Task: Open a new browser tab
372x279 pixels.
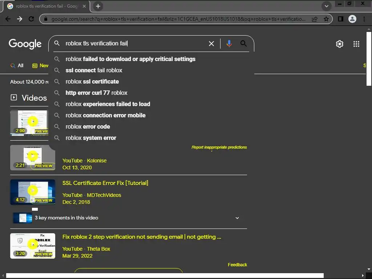Action: click(x=98, y=6)
